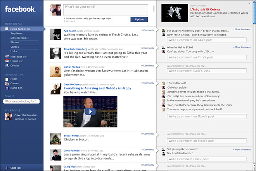Expand '1 More Comment' on Aza's post
The image size is (256, 171).
(242, 29)
